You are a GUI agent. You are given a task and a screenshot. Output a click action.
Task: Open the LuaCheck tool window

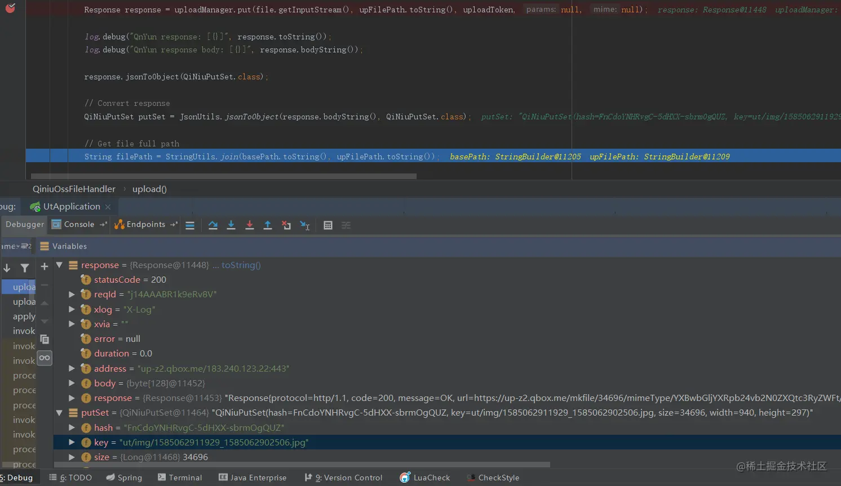[424, 478]
